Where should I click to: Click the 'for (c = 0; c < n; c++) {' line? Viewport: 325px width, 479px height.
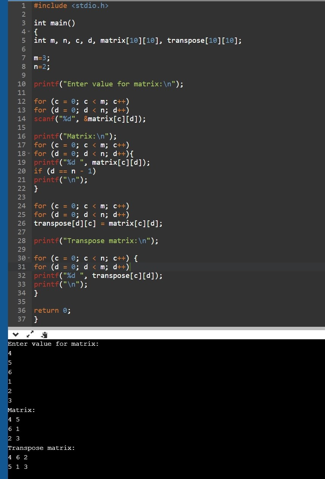[86, 258]
